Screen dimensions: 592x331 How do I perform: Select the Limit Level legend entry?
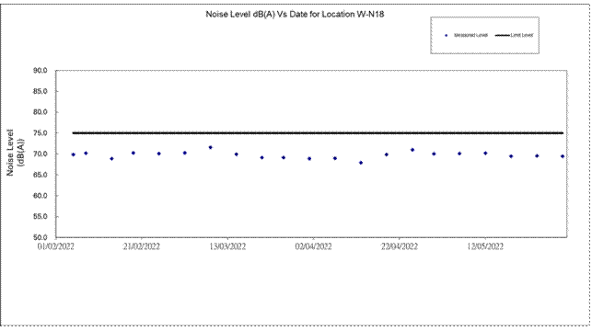click(x=515, y=35)
